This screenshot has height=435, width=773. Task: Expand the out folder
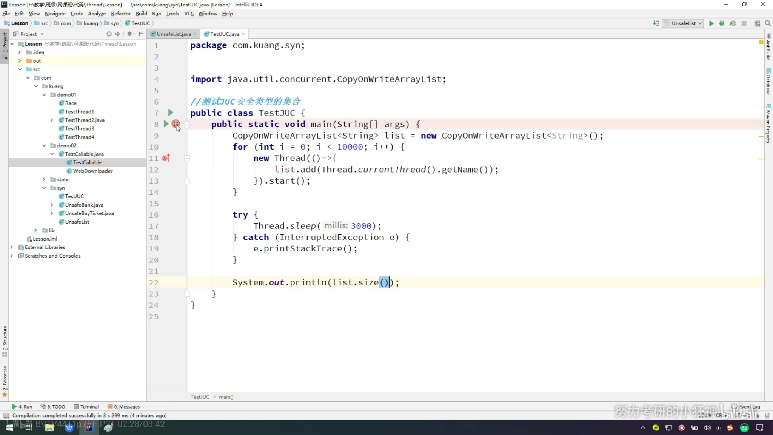tap(20, 61)
